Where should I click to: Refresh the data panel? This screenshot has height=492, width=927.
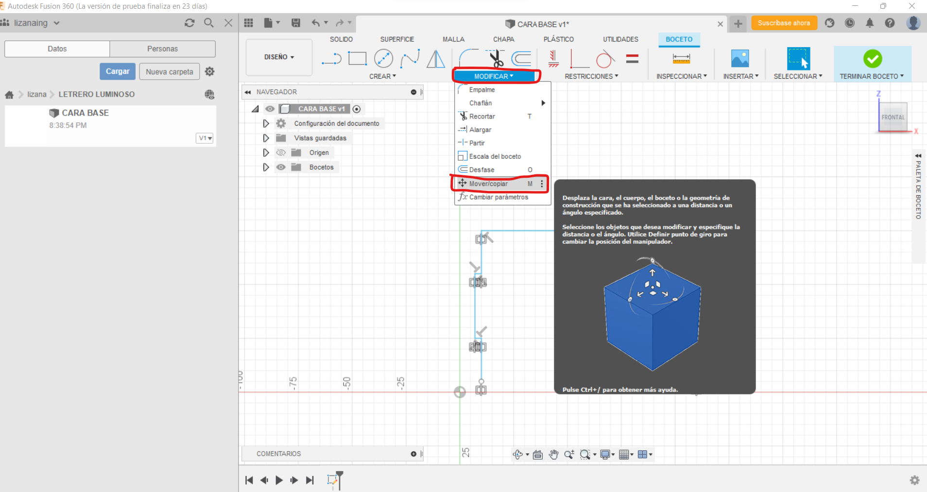pyautogui.click(x=189, y=23)
